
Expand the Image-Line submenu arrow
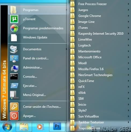tap(129, 22)
